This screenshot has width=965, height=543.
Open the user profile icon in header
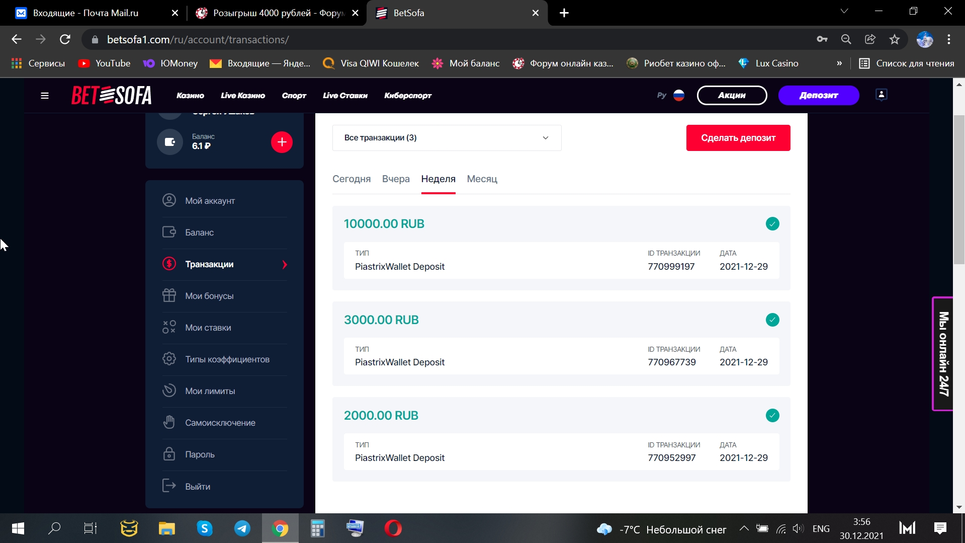click(x=881, y=95)
